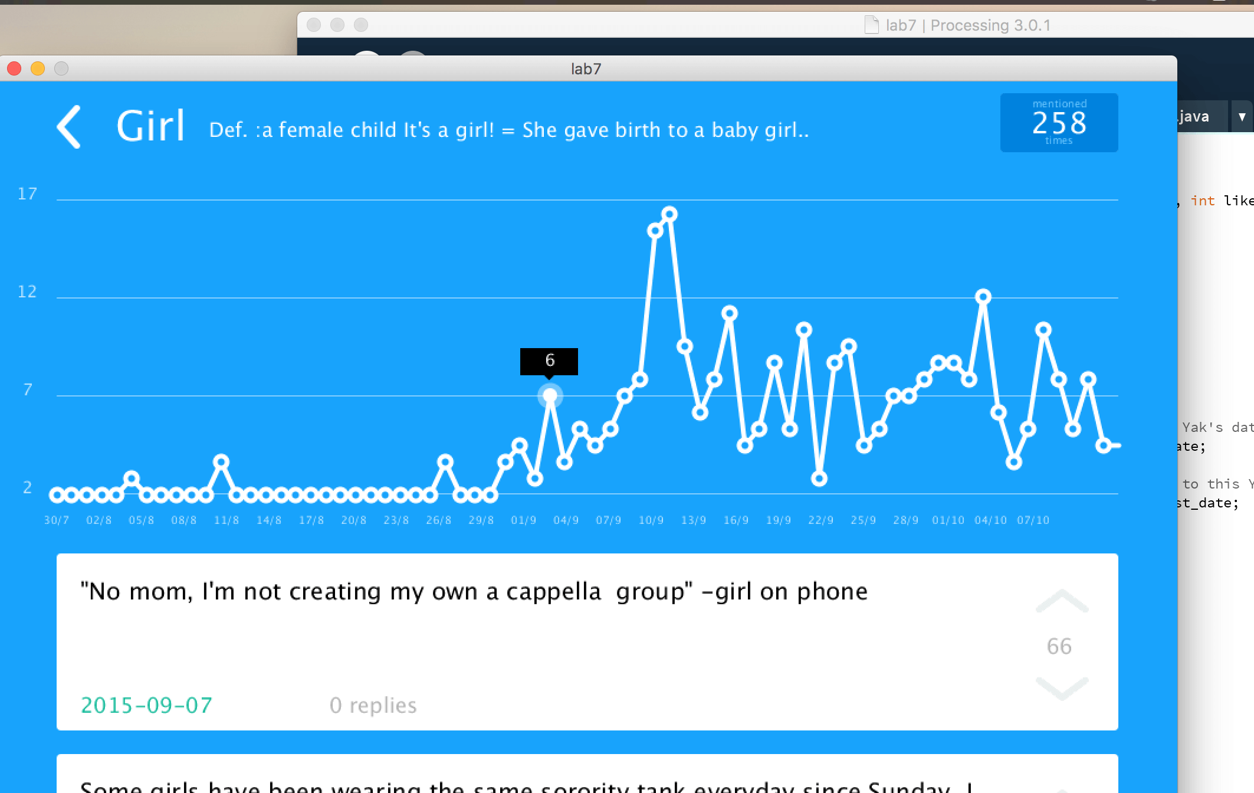The width and height of the screenshot is (1254, 793).
Task: Upvote the a cappella group post
Action: coord(1061,602)
